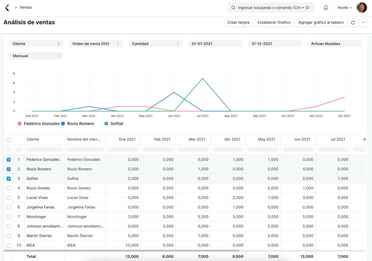Navigate to Ventas via the breadcrumb
This screenshot has width=372, height=261.
click(x=25, y=8)
